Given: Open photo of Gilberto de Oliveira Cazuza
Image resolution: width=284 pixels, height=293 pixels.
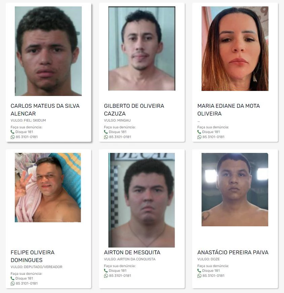Looking at the screenshot, I should (x=142, y=48).
